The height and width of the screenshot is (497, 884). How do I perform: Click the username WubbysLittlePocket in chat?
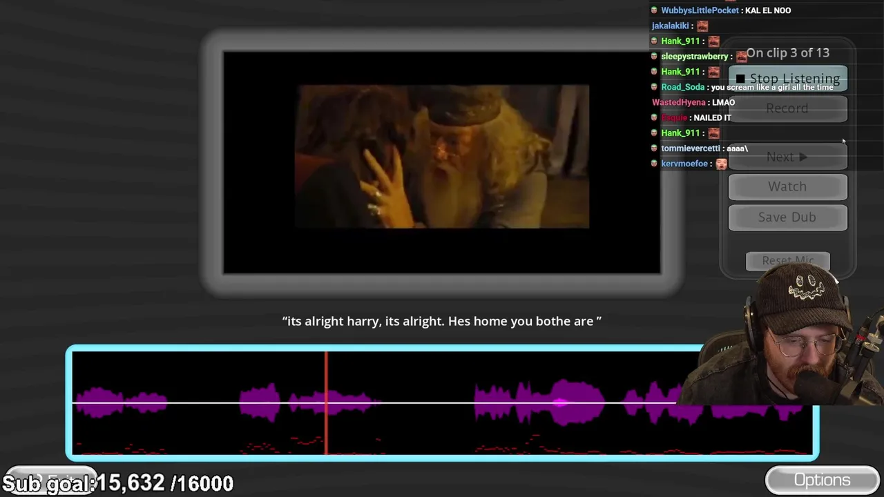pos(700,10)
